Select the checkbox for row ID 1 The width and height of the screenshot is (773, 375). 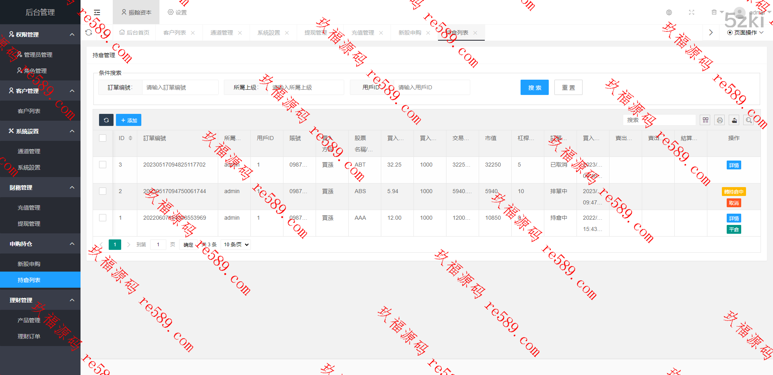pyautogui.click(x=103, y=218)
